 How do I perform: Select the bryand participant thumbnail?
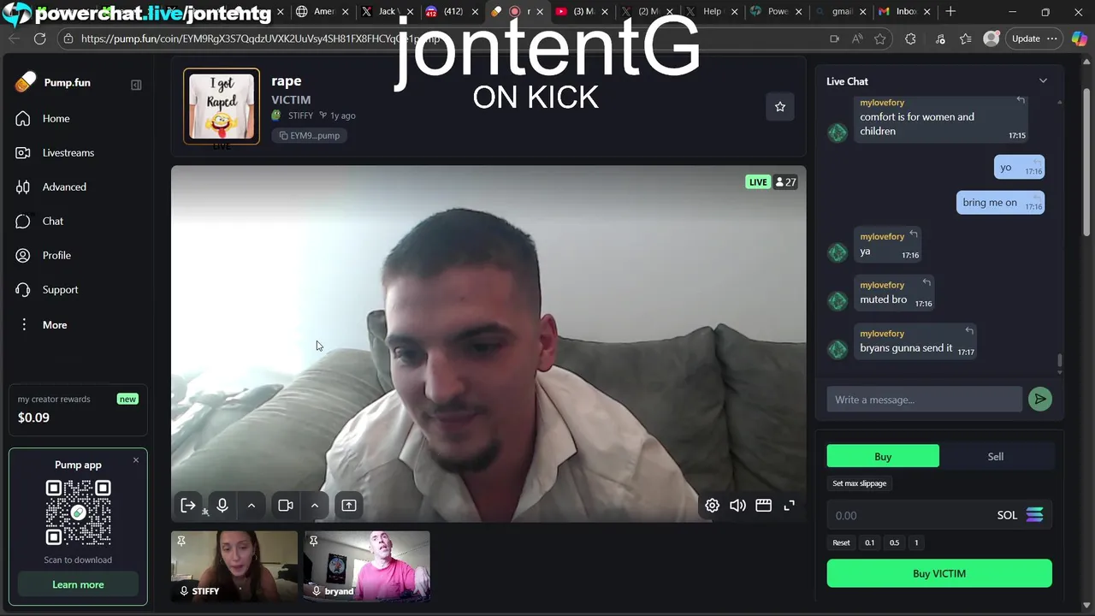pyautogui.click(x=367, y=566)
